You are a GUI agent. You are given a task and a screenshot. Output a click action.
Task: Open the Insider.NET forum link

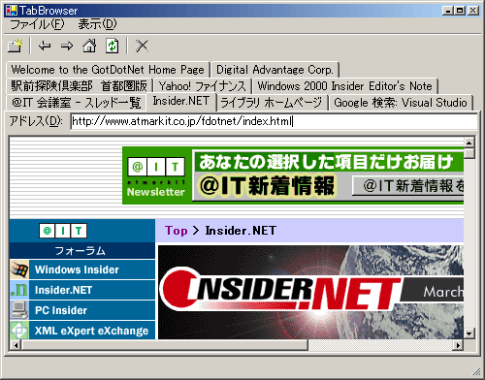64,290
